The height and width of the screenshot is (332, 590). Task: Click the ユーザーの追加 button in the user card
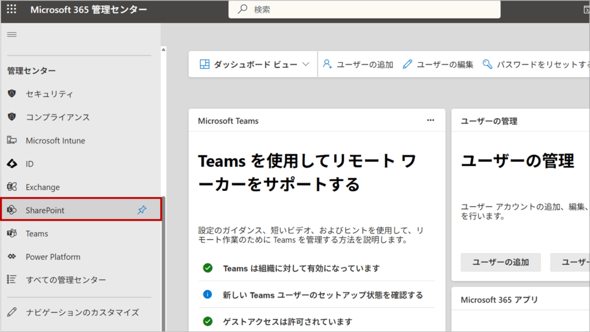pos(501,262)
